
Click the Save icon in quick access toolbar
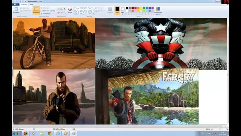point(17,2)
